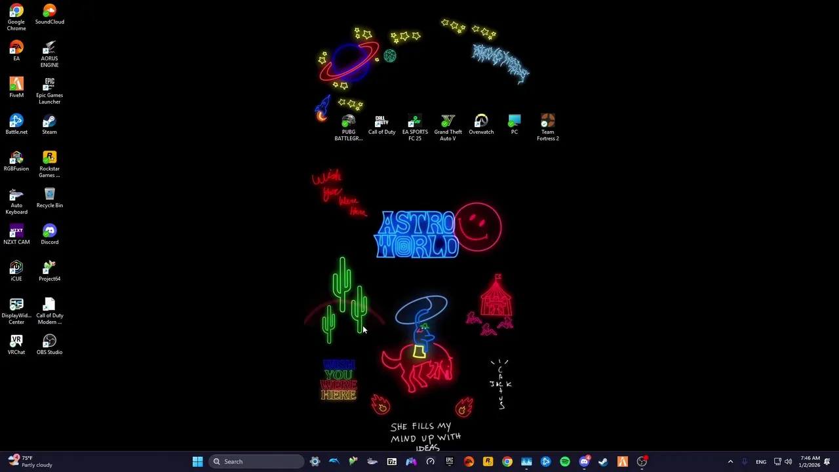Select the DisplayWidget Center desktop icon
Image resolution: width=839 pixels, height=472 pixels.
(x=16, y=311)
